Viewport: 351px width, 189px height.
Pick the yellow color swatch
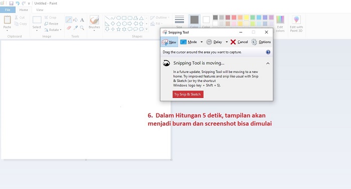[246, 17]
